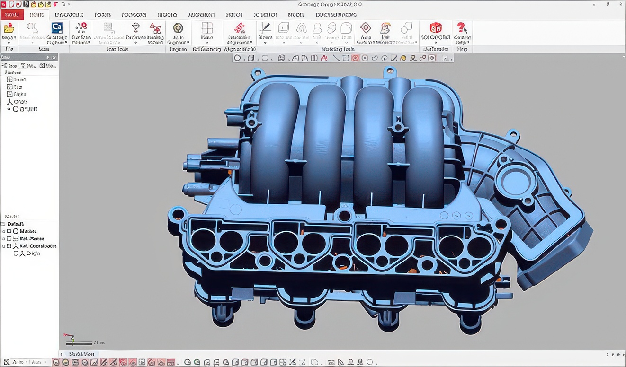Viewport: 626px width, 367px height.
Task: Select the gold ring Auto Segment icon
Action: [178, 28]
